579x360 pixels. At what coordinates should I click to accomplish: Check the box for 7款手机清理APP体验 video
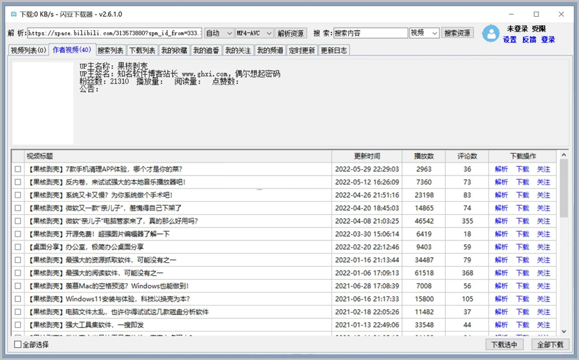click(18, 169)
